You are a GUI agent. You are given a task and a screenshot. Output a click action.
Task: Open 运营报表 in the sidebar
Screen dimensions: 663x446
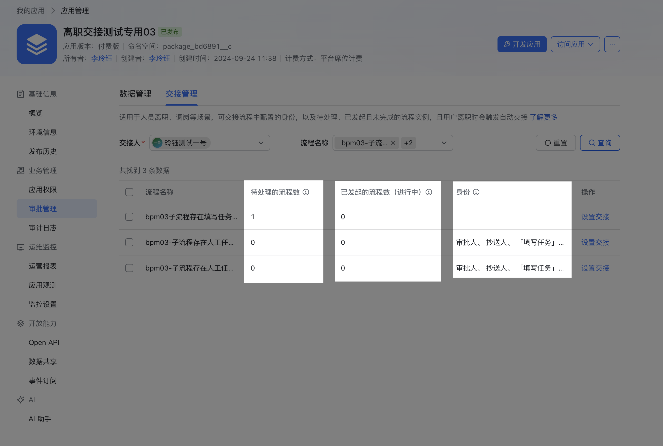coord(43,266)
